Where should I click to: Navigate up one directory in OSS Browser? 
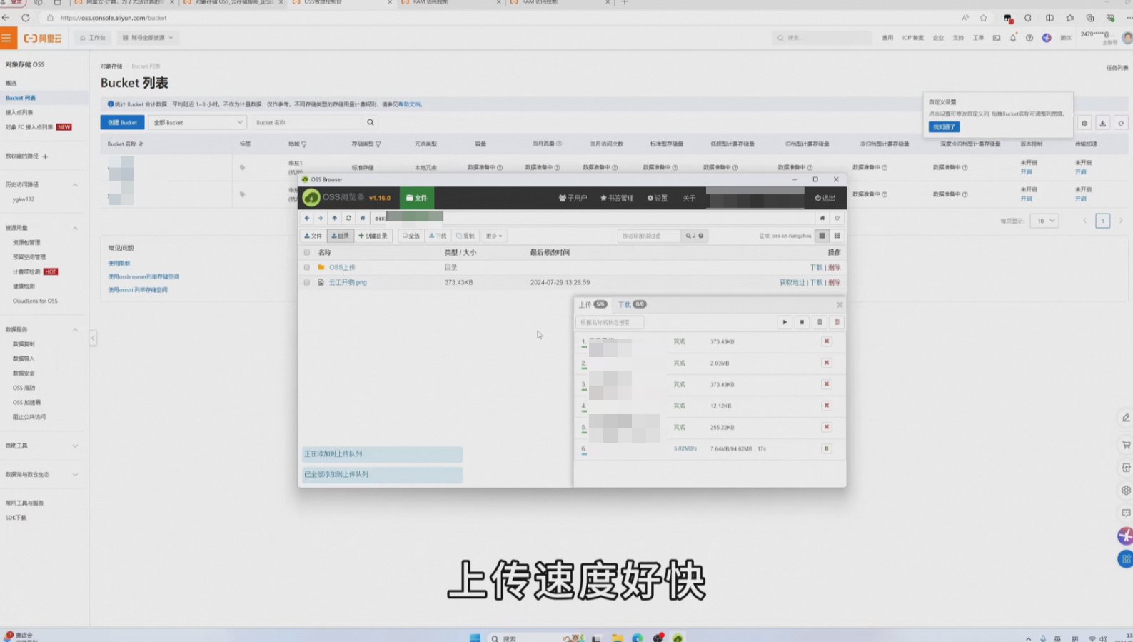(334, 218)
